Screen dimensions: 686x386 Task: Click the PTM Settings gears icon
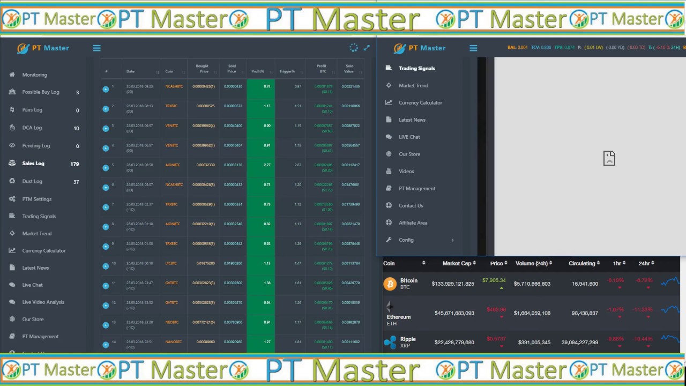12,199
